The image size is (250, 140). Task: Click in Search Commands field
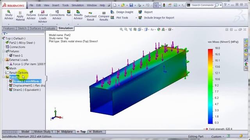pos(202,5)
